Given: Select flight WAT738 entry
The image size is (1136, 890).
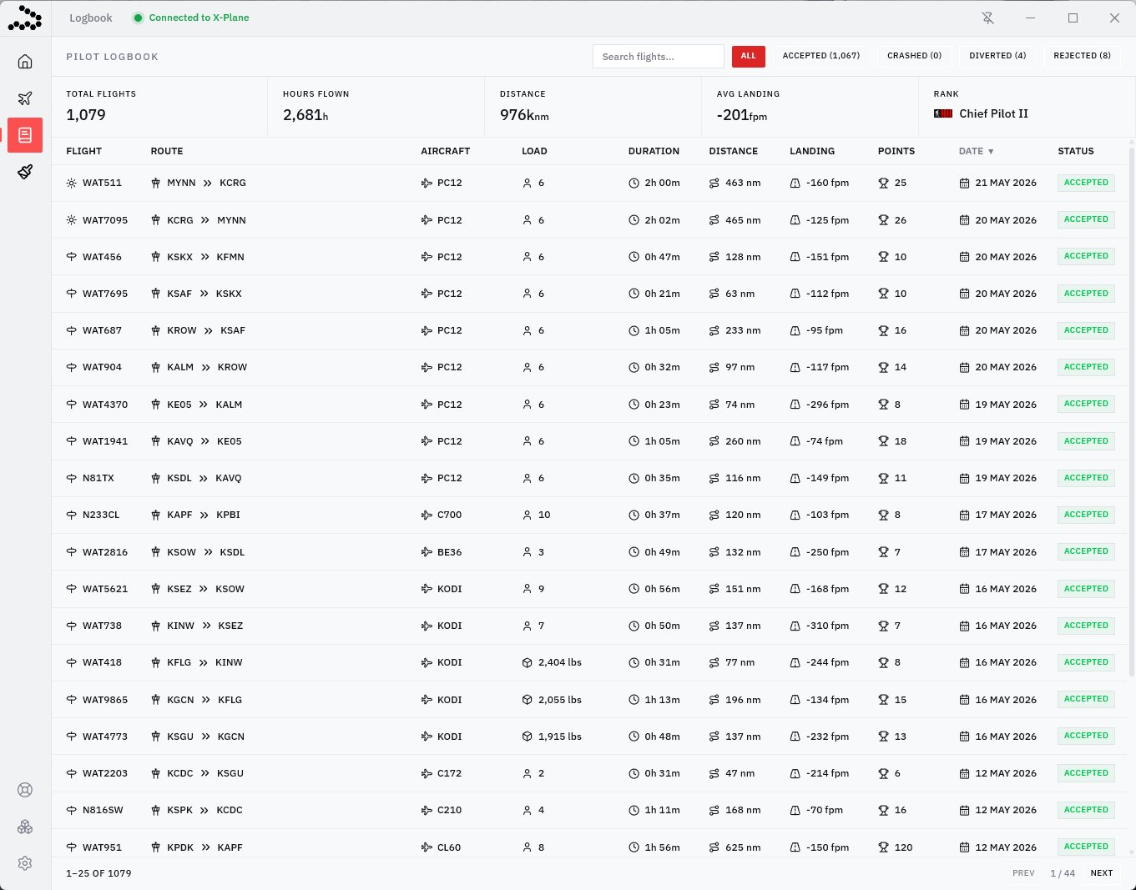Looking at the screenshot, I should [x=589, y=626].
